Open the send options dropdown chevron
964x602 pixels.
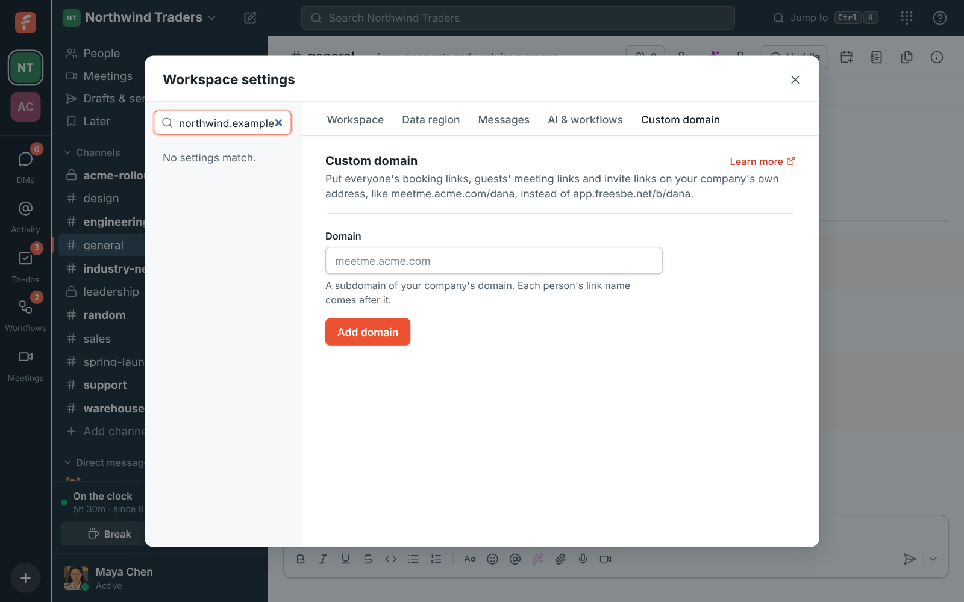(x=933, y=559)
